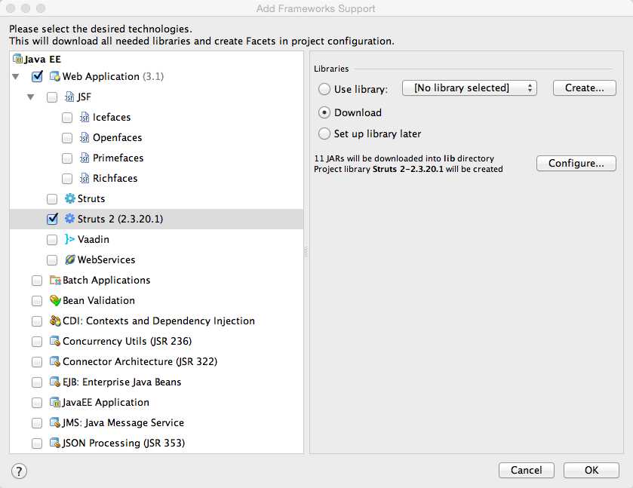Select the Java EE header label
Viewport: 633px width, 488px height.
coord(42,60)
